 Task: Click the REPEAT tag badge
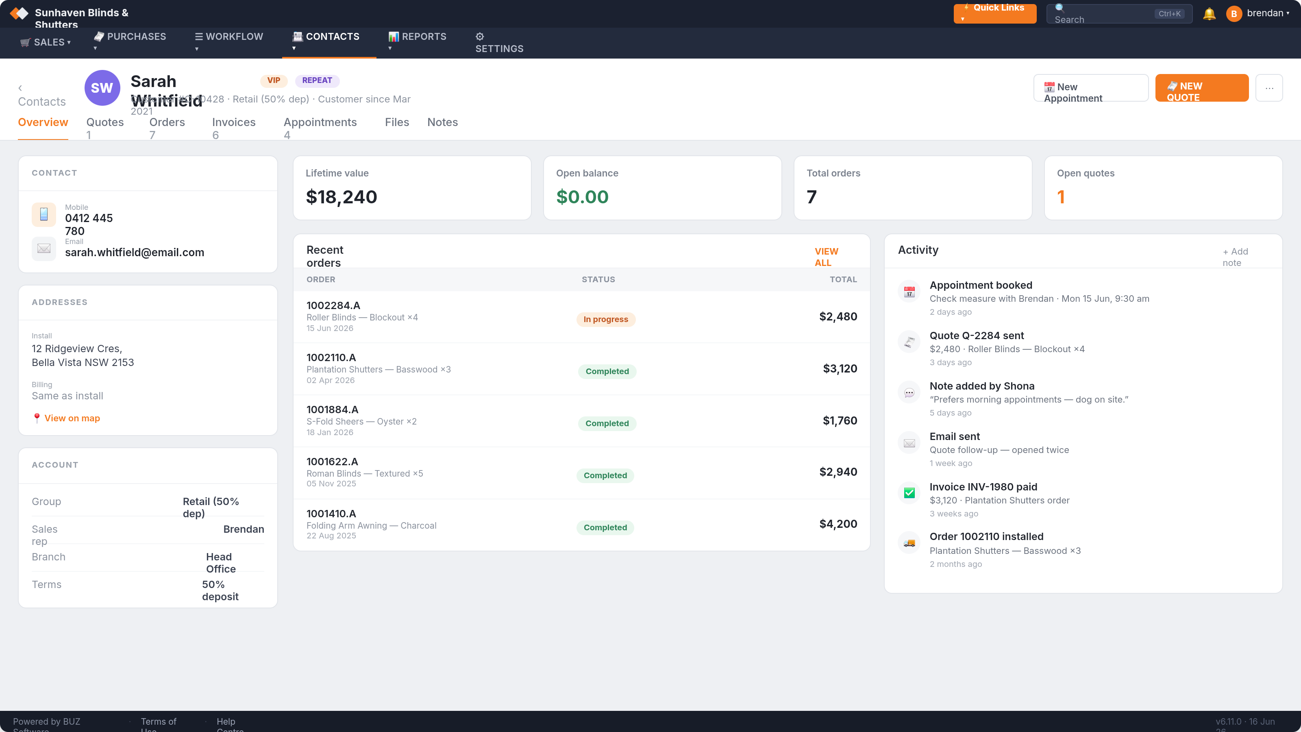(317, 81)
